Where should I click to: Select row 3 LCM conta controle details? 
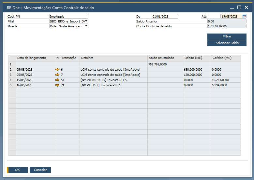113,75
